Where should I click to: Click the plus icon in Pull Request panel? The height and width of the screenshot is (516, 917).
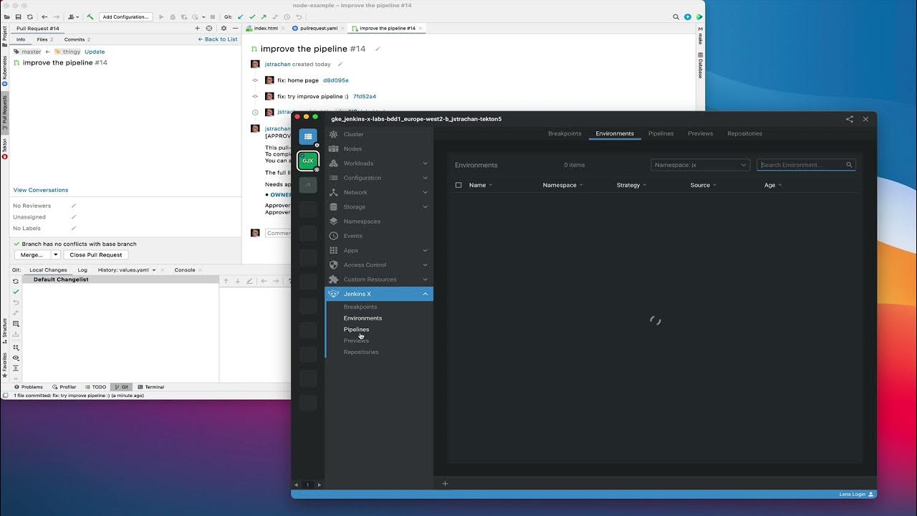(198, 29)
